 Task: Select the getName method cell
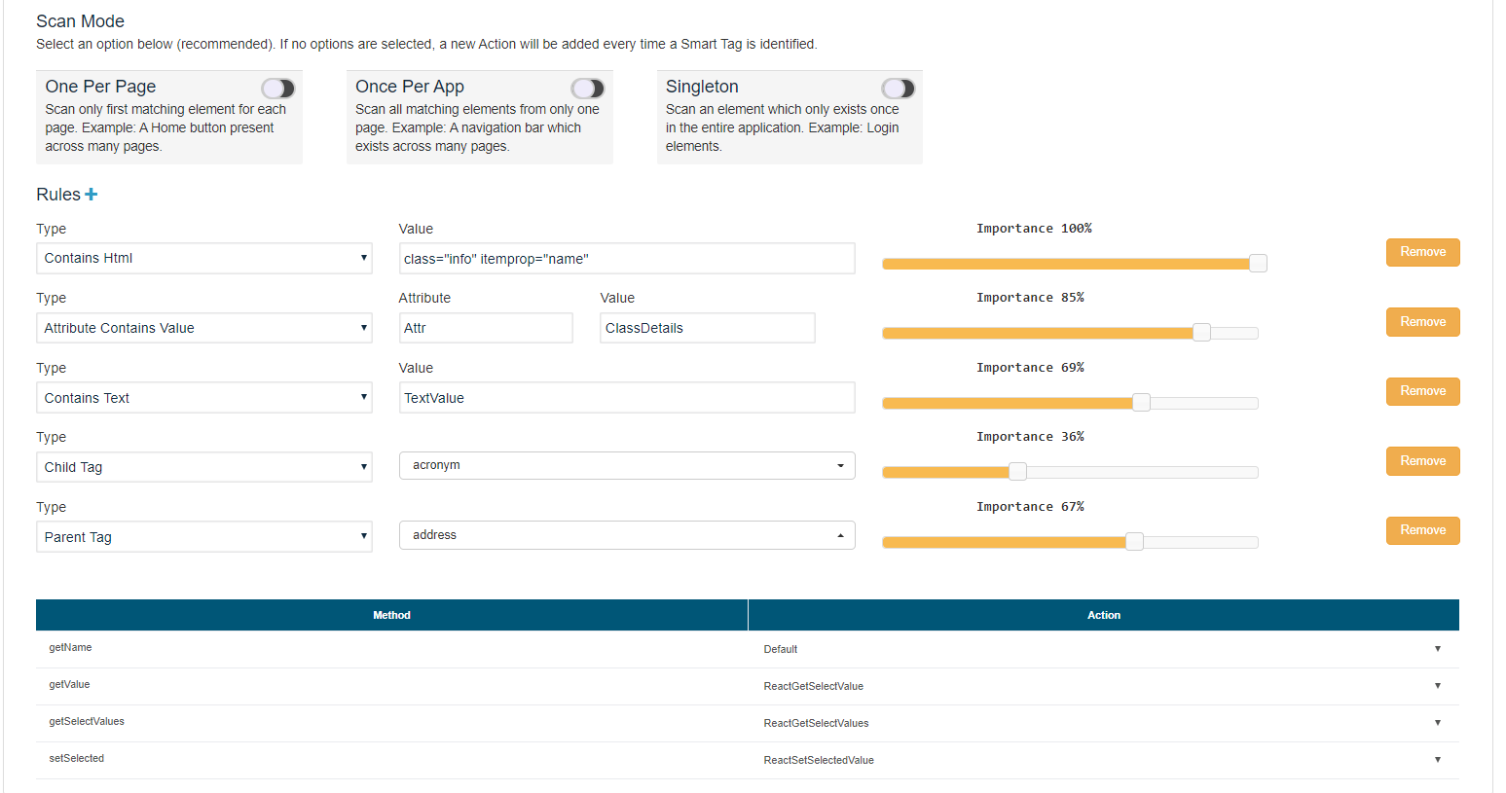(x=392, y=648)
